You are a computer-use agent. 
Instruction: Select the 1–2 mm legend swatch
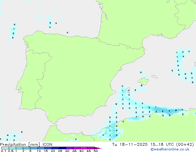(19, 148)
